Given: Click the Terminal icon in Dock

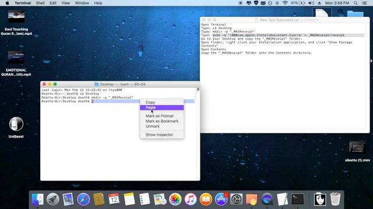Looking at the screenshot, I should click(298, 199).
